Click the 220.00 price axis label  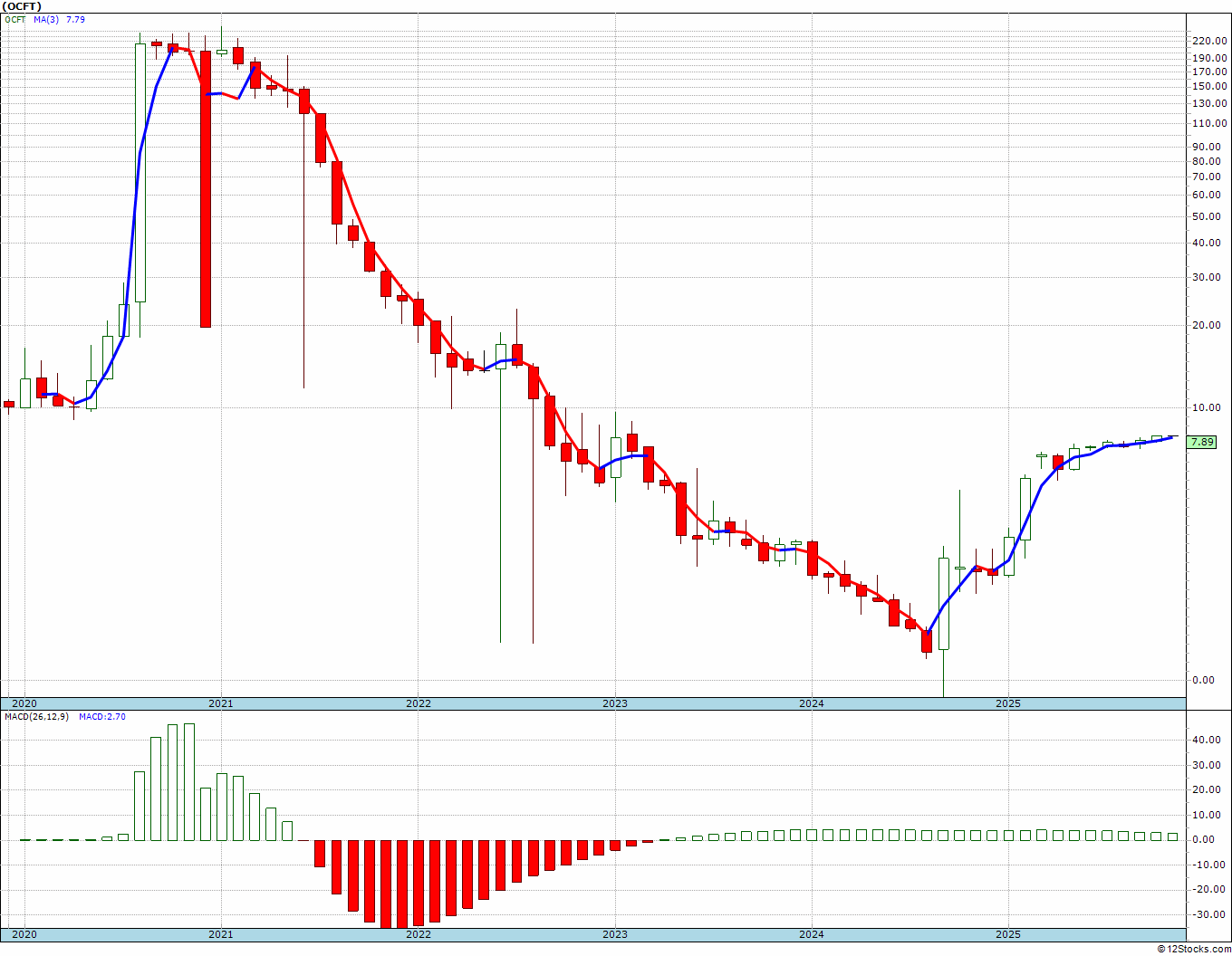(1209, 41)
